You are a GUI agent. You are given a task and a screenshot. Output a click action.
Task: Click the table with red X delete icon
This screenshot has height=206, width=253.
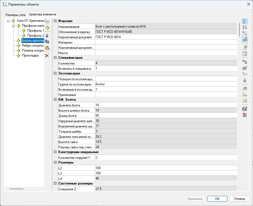(245, 115)
